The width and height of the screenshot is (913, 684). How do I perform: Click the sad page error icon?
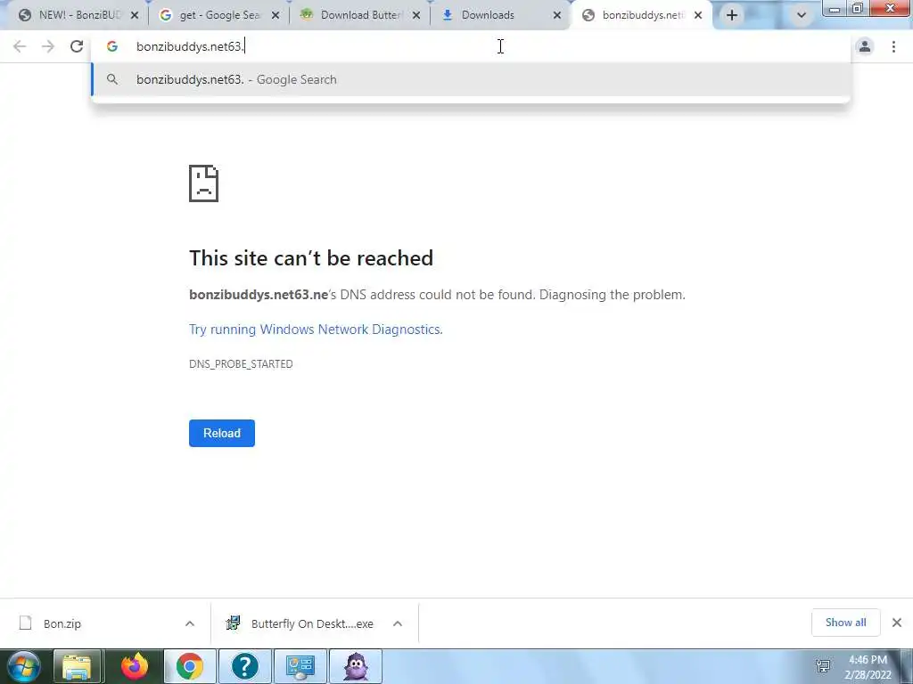point(203,183)
